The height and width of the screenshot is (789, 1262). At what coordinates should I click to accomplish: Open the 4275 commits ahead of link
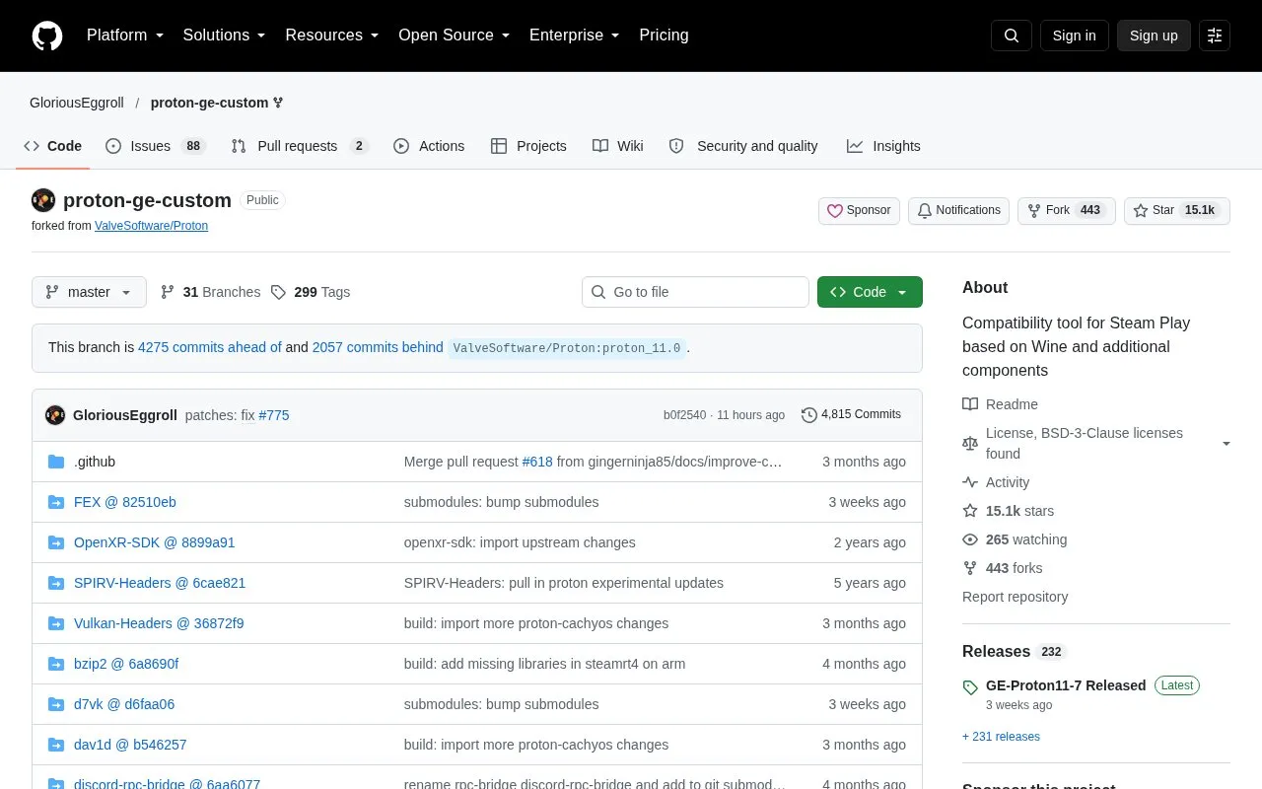pos(210,347)
